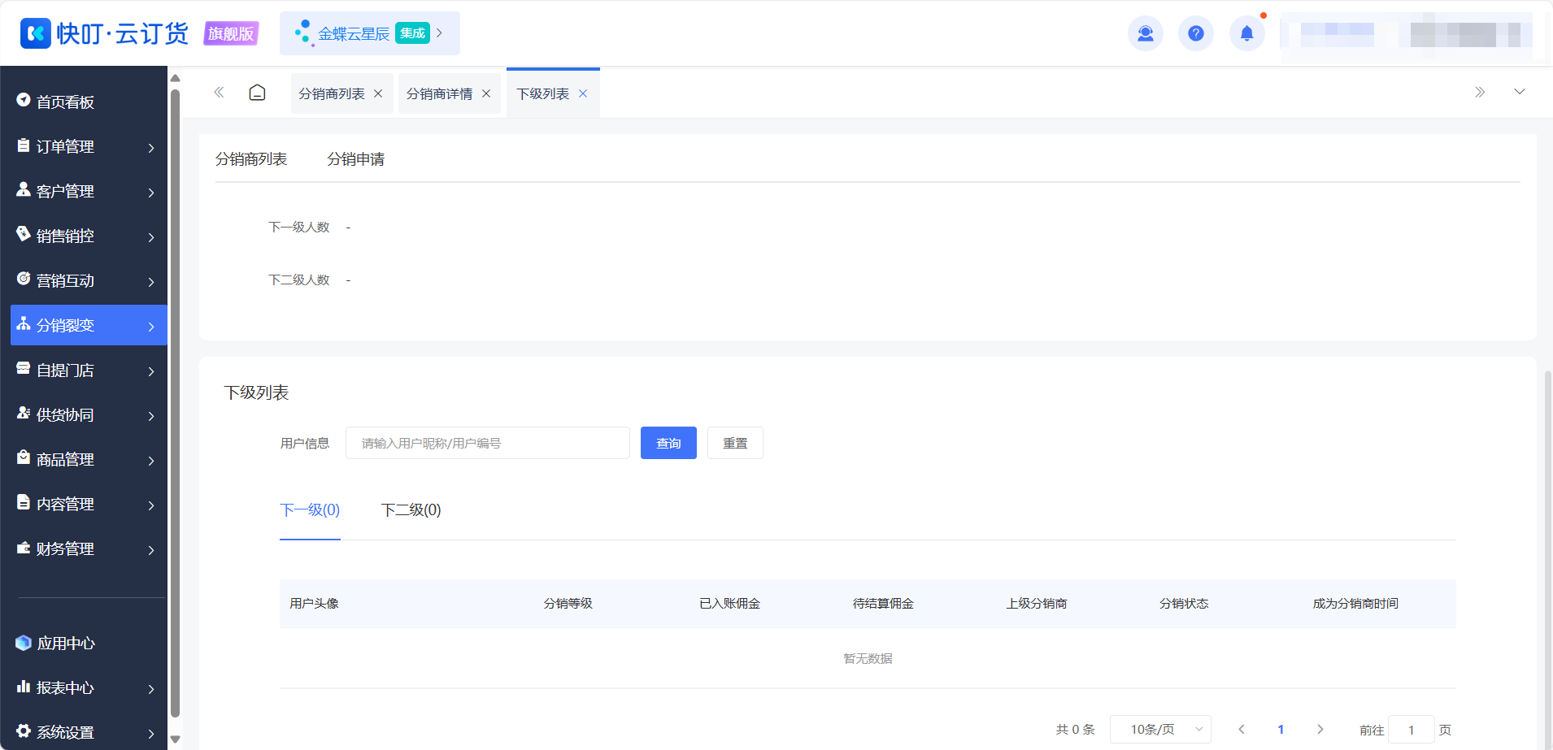Click the 查询 button
The height and width of the screenshot is (750, 1553).
(x=668, y=443)
